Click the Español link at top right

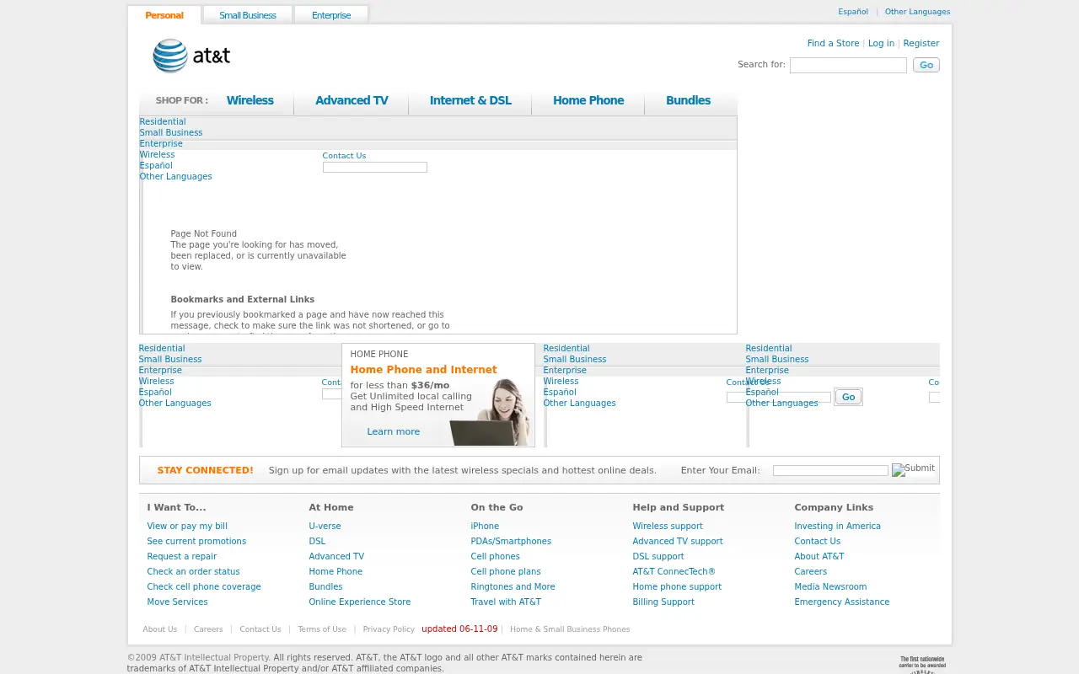coord(853,12)
